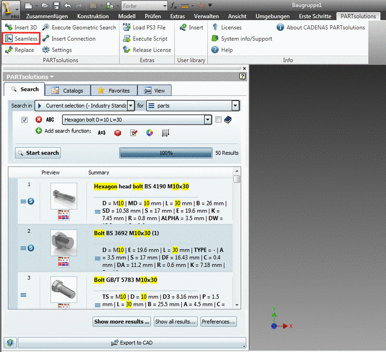Click Export to CAD button
This screenshot has width=386, height=352.
[132, 343]
